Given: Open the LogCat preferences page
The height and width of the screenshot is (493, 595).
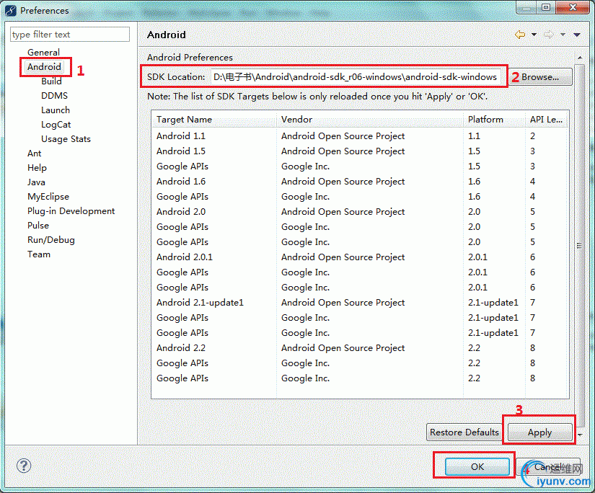Looking at the screenshot, I should coord(56,125).
